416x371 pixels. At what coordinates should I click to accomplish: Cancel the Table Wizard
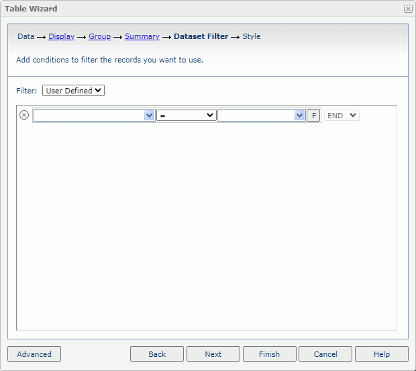coord(325,354)
